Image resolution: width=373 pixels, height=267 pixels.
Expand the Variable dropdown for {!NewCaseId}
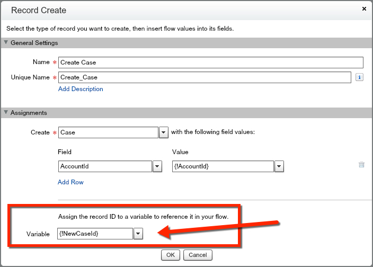point(138,234)
